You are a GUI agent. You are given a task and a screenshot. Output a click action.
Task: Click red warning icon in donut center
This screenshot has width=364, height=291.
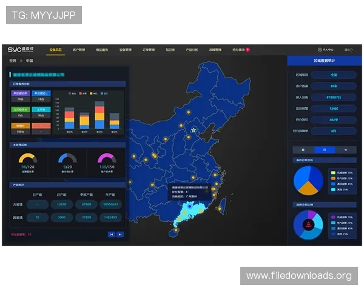(x=309, y=225)
